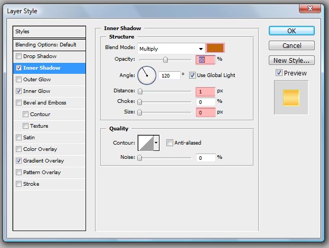The image size is (329, 248).
Task: Open the Blend Mode dropdown
Action: 171,49
